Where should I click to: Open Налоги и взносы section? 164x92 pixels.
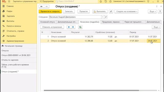[14, 26]
